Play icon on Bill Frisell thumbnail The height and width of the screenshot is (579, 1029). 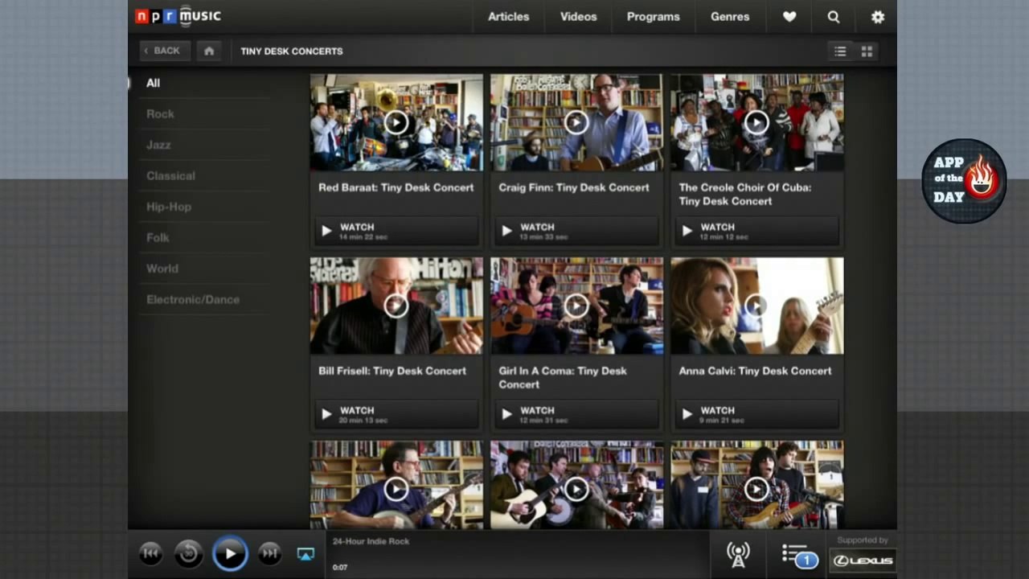pyautogui.click(x=396, y=306)
